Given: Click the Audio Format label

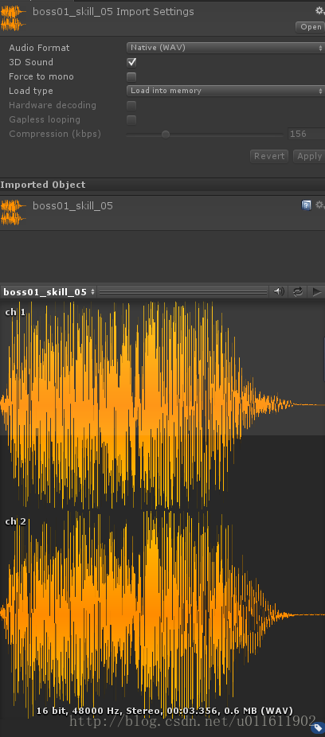Looking at the screenshot, I should pyautogui.click(x=39, y=48).
